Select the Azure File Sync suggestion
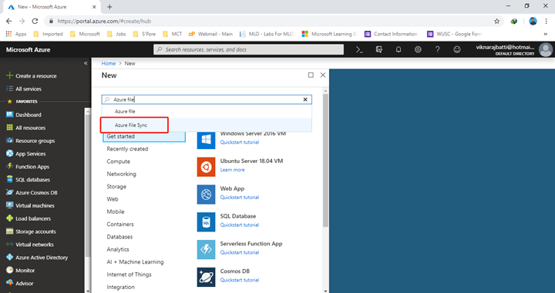The width and height of the screenshot is (555, 293). click(207, 125)
